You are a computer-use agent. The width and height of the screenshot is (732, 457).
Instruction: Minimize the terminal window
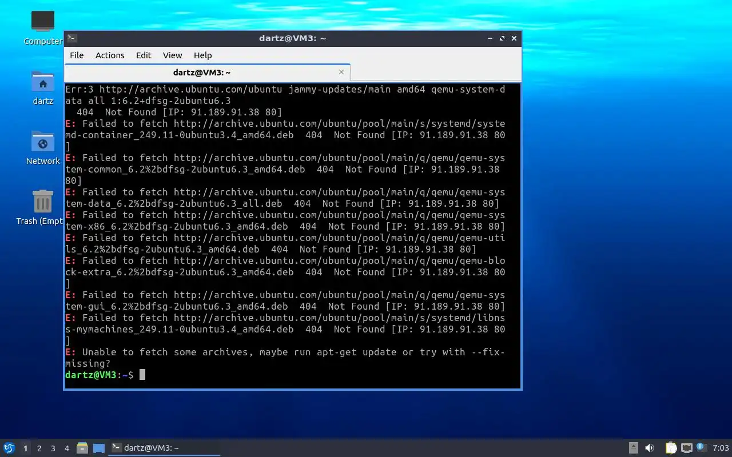490,38
